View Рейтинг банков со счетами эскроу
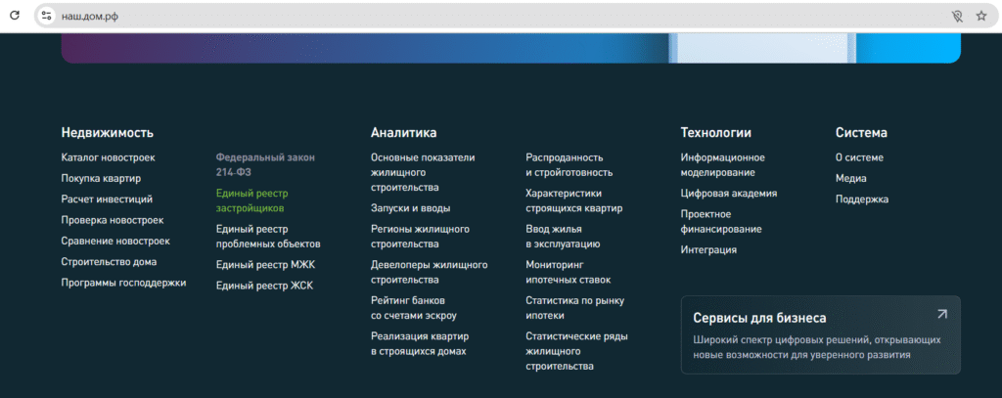This screenshot has width=1002, height=398. (413, 307)
